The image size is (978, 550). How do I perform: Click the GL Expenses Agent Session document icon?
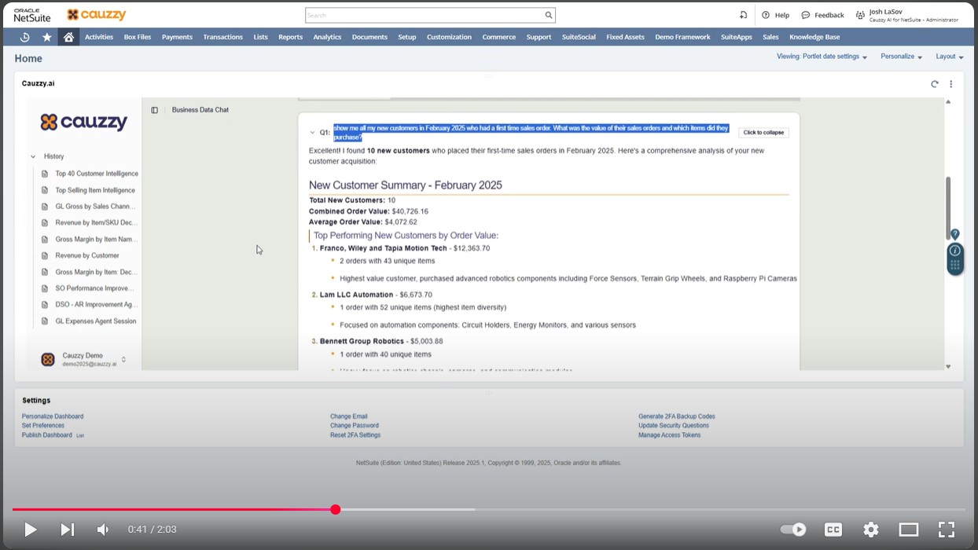click(45, 321)
